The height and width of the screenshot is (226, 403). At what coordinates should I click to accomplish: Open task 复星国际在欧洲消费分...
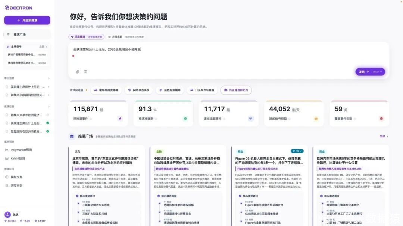[x=26, y=131]
